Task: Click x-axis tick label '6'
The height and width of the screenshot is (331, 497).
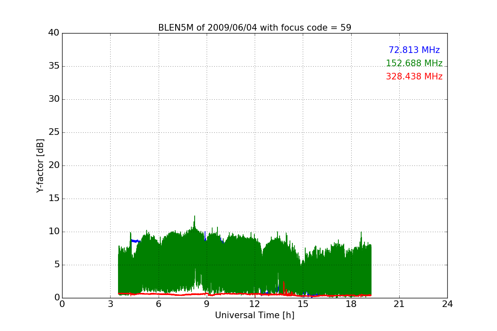Action: tap(158, 304)
